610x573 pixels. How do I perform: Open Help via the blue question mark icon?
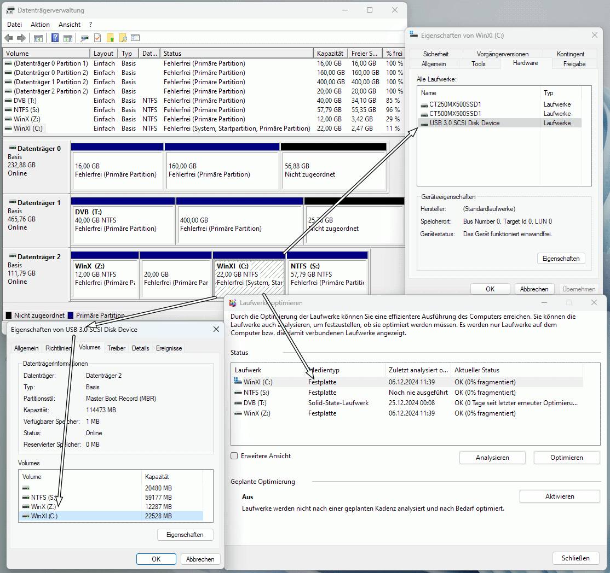pos(55,38)
